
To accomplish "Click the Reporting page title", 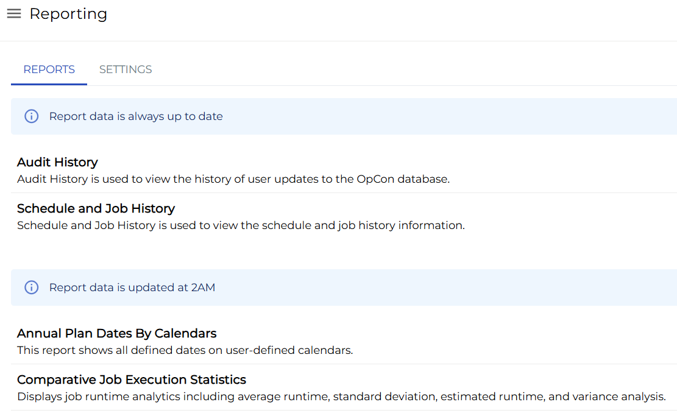I will (x=68, y=14).
